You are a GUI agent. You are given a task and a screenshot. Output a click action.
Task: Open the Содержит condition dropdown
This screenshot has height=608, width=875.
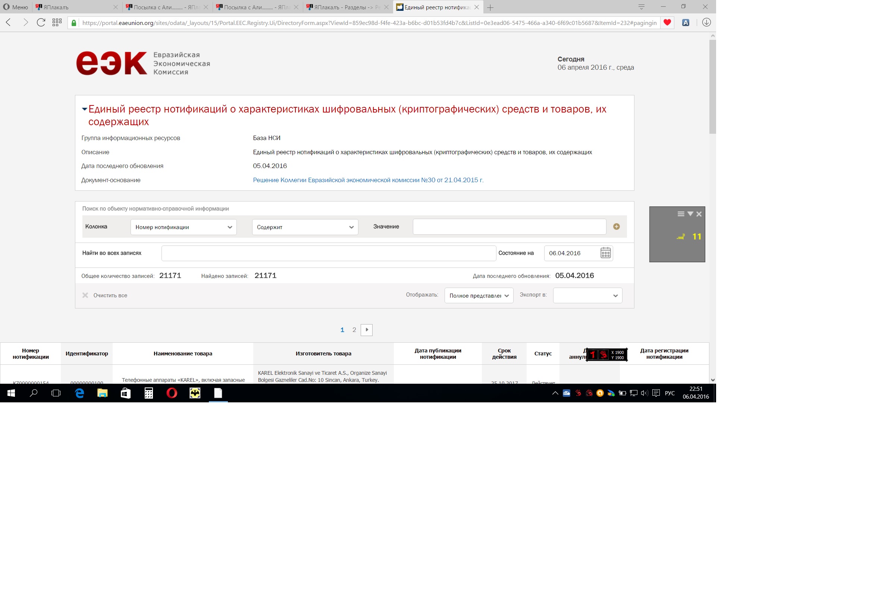[305, 227]
